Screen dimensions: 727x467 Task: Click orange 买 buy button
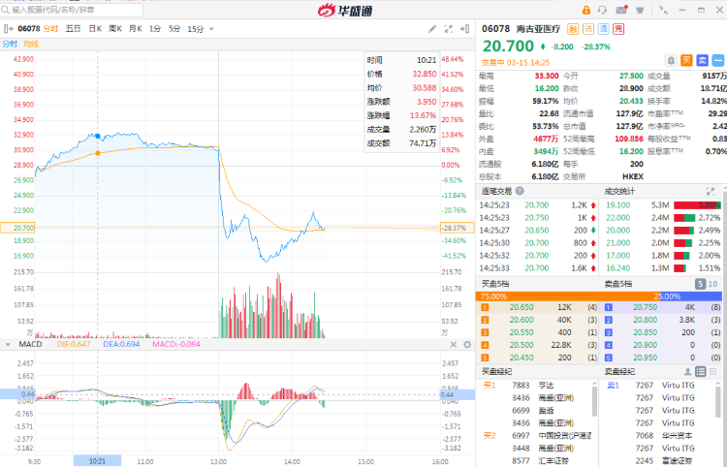coord(686,60)
